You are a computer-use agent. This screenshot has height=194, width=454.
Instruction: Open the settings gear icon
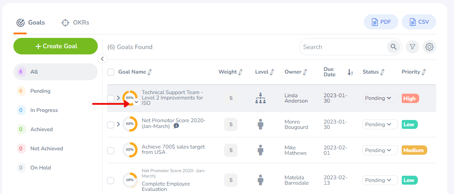coord(429,47)
